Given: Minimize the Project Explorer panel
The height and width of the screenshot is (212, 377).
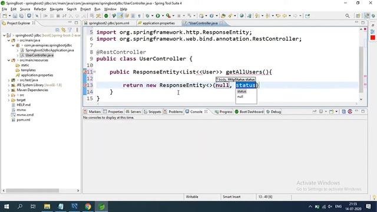Looking at the screenshot, I should click(x=70, y=22).
